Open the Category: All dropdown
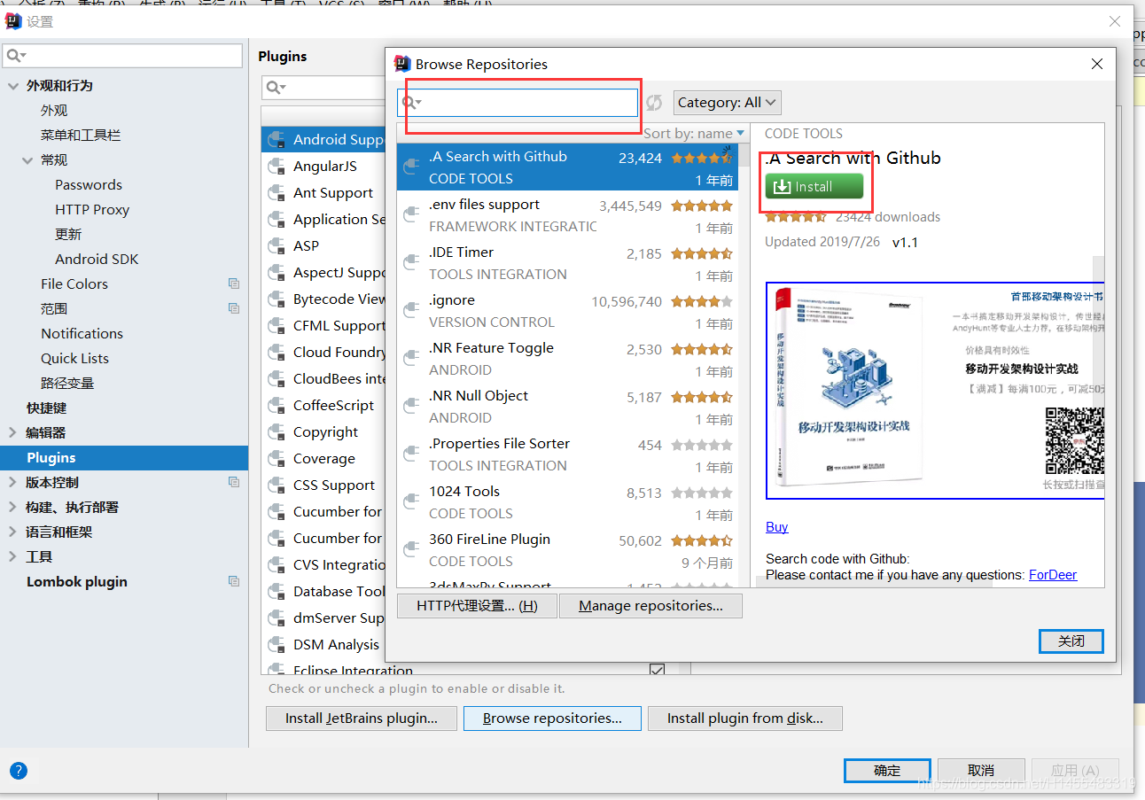 [727, 103]
